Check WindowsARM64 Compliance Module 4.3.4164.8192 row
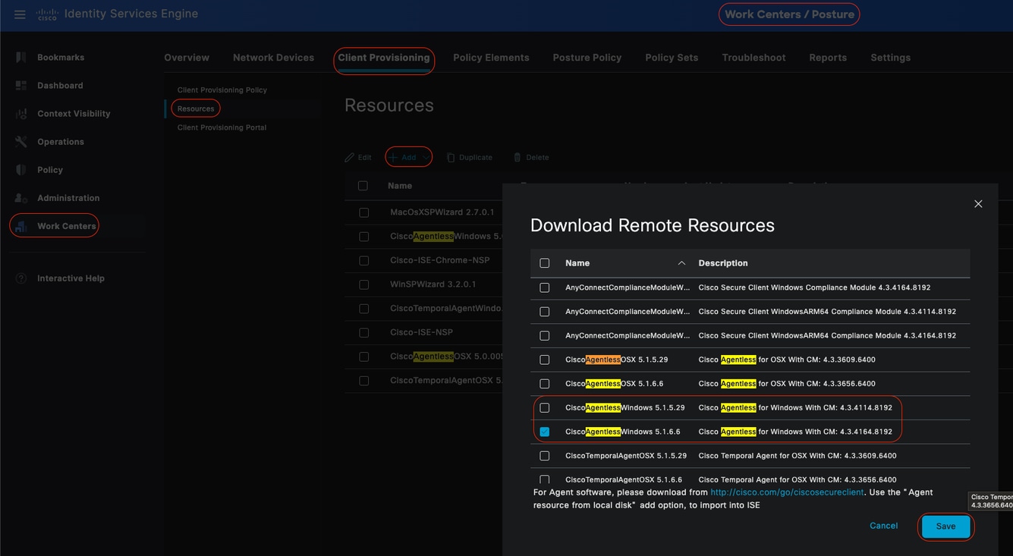 (544, 335)
